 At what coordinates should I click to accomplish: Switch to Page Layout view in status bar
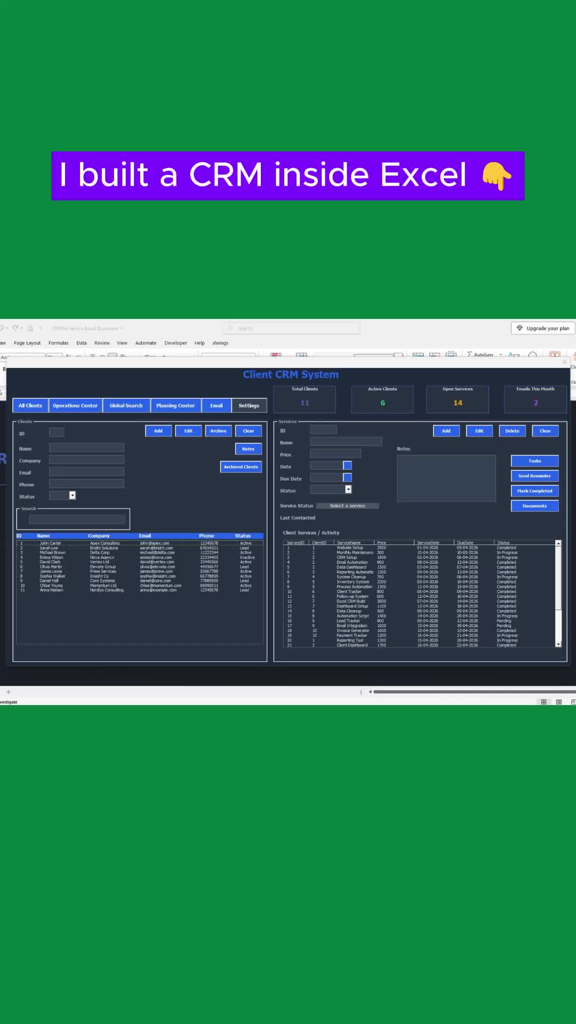[559, 702]
